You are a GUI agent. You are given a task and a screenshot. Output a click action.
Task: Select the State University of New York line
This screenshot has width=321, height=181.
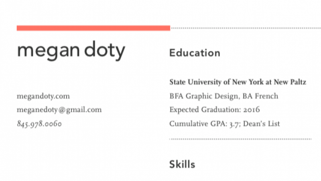[238, 82]
